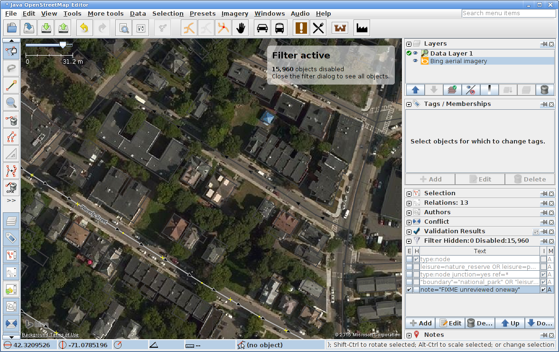Click the hand icon in toolbar
The width and height of the screenshot is (559, 352).
[241, 28]
